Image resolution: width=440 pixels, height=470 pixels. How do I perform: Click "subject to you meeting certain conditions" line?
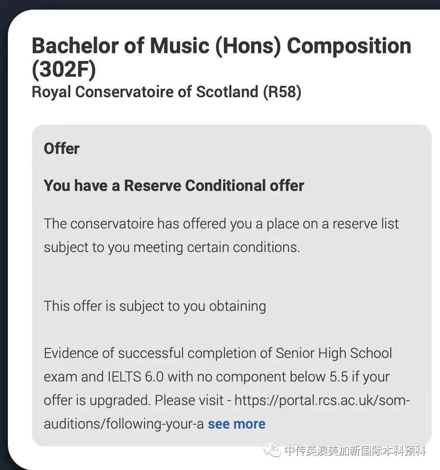pos(172,247)
